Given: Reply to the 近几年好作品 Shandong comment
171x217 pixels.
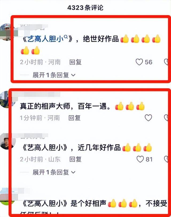Looking at the screenshot, I should point(75,159).
